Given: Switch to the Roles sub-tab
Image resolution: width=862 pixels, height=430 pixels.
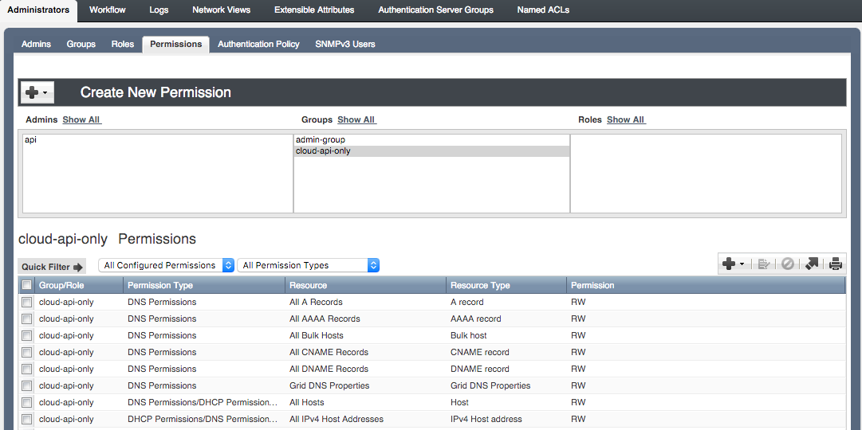Looking at the screenshot, I should [123, 44].
